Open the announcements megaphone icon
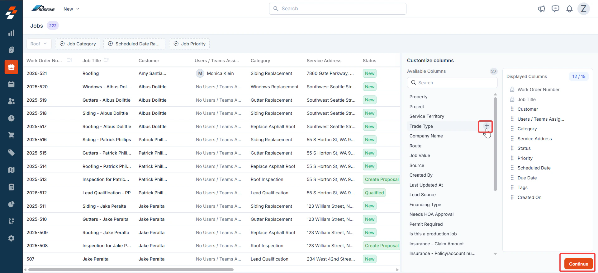The width and height of the screenshot is (598, 273). [x=541, y=9]
